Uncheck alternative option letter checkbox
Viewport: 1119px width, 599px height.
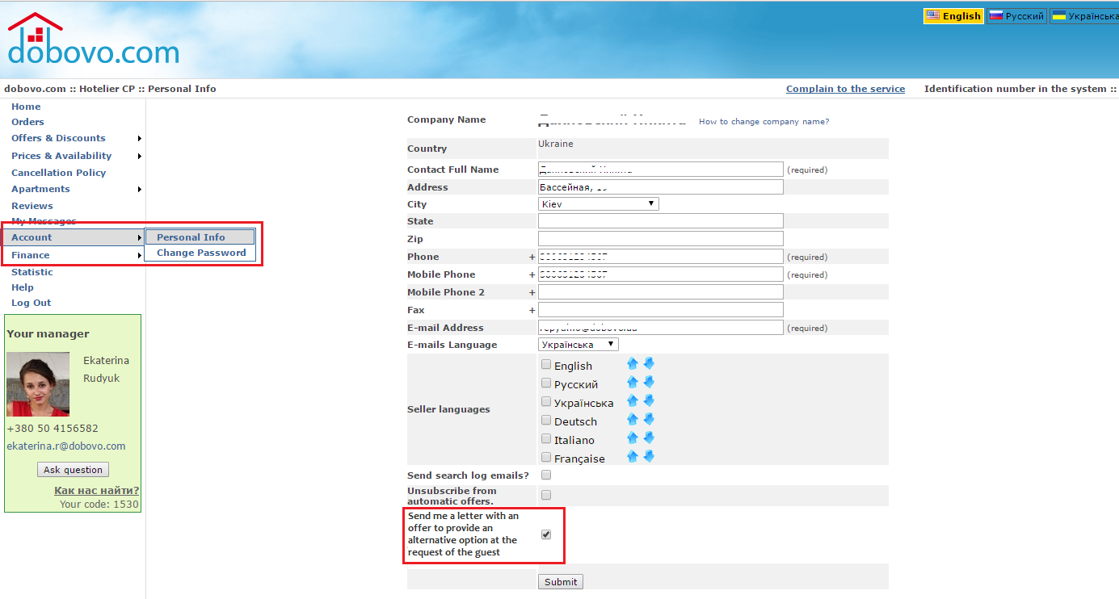546,534
